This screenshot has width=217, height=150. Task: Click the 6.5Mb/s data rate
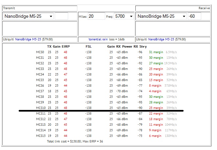pyautogui.click(x=171, y=52)
